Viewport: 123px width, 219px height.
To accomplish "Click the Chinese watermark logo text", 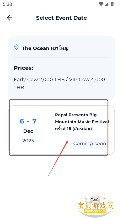I will pyautogui.click(x=95, y=205).
